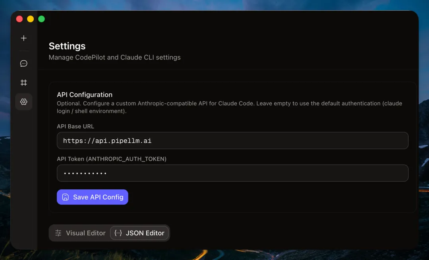Minimize the window using the yellow button
The width and height of the screenshot is (429, 260).
(30, 19)
